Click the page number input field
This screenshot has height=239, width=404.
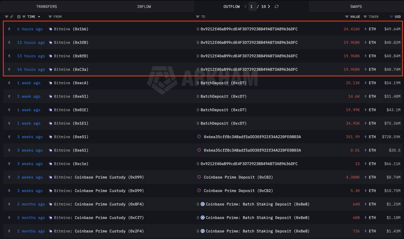(252, 6)
